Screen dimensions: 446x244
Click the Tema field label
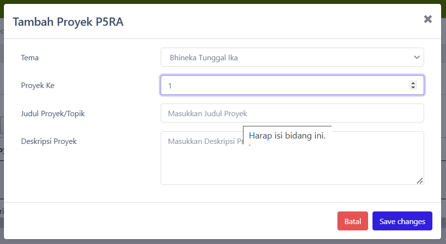point(30,58)
